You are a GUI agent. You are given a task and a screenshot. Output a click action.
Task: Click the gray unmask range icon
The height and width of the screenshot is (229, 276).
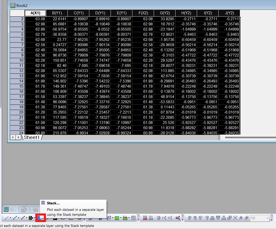tap(151, 218)
